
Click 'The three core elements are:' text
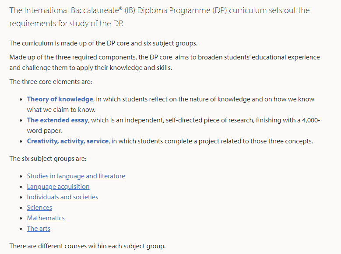pyautogui.click(x=51, y=82)
